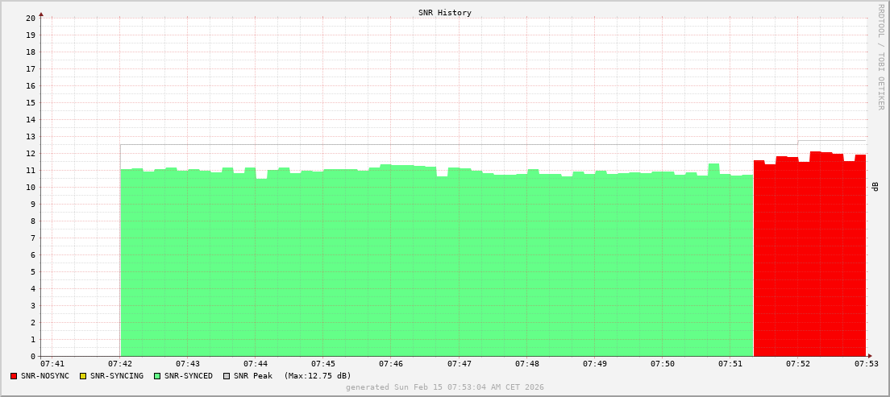Click the green SNR-SYNCED legend swatch
Image resolution: width=890 pixels, height=397 pixels.
(157, 376)
